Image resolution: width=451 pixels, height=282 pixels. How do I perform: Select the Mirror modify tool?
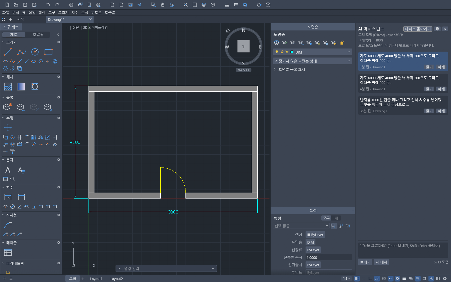point(41,137)
